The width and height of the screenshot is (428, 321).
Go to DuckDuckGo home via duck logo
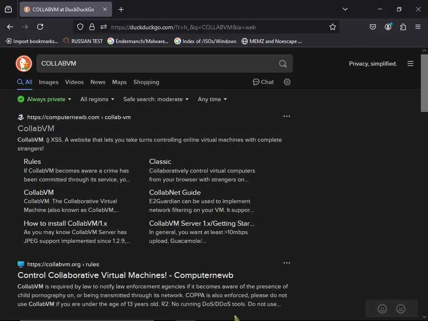(x=24, y=64)
